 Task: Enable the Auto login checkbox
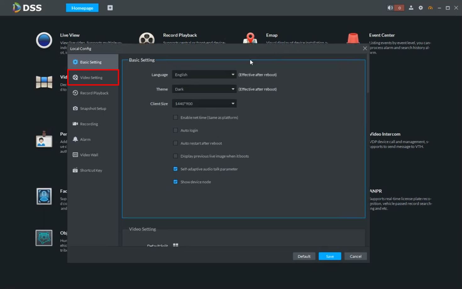[175, 130]
